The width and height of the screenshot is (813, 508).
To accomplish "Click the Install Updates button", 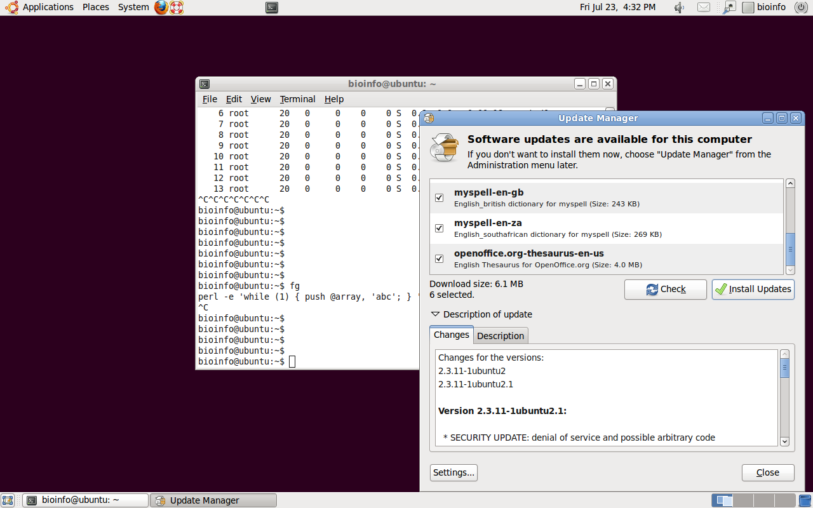I will pos(753,290).
